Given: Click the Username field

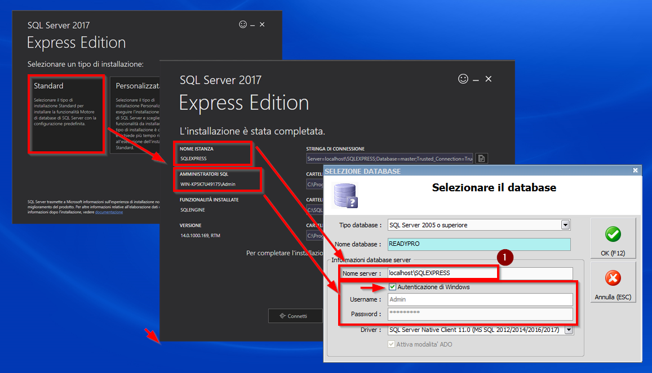Looking at the screenshot, I should 480,299.
